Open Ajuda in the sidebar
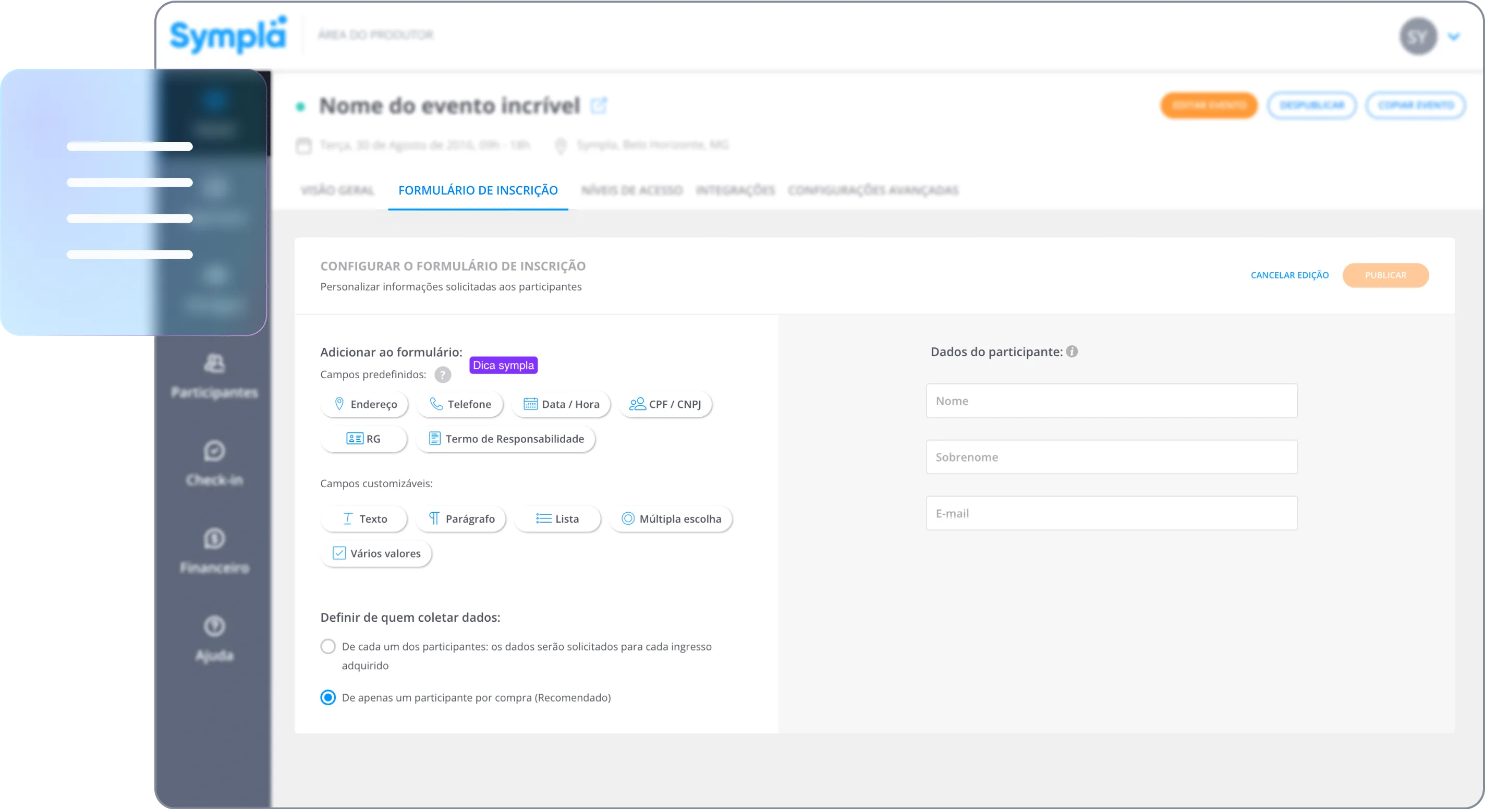Image resolution: width=1485 pixels, height=809 pixels. coord(214,639)
